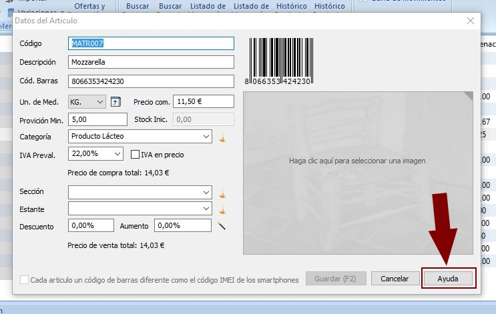Click the Stock Inic. field

tap(204, 119)
